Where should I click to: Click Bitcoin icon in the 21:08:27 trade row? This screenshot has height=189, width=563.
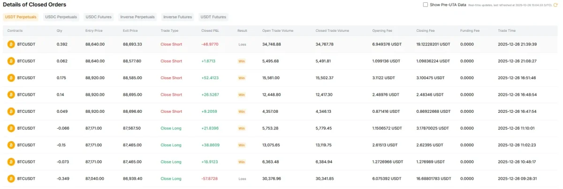11,61
